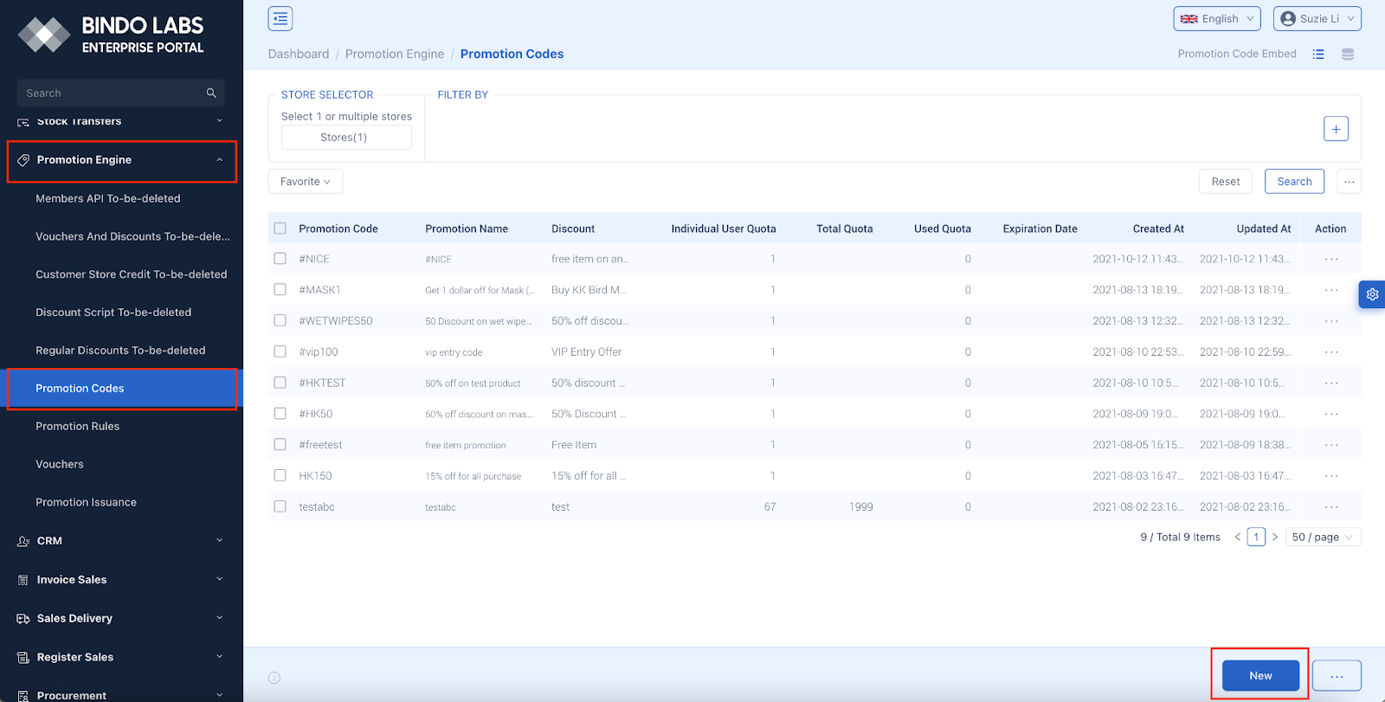
Task: Add a filter with the plus icon
Action: point(1336,129)
